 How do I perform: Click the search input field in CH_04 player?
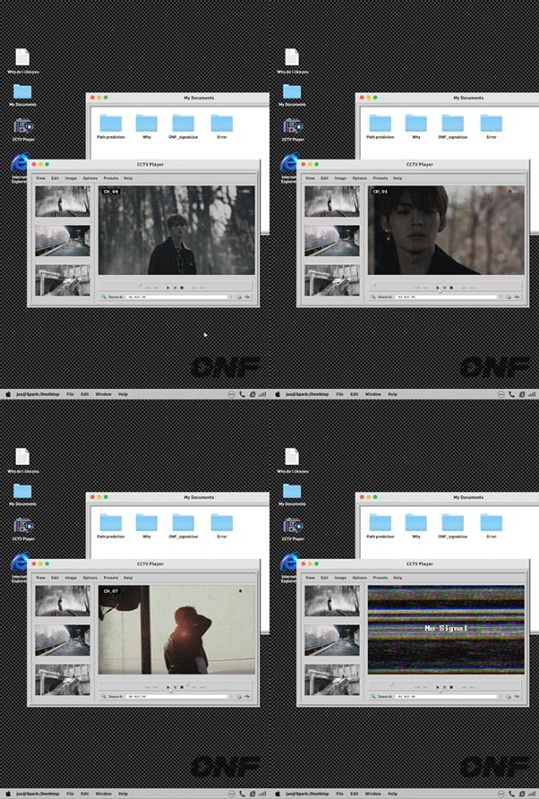click(x=176, y=296)
